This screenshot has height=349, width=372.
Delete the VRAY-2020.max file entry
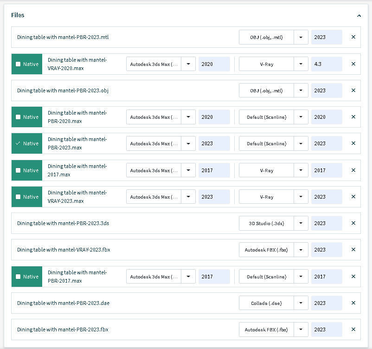(353, 64)
